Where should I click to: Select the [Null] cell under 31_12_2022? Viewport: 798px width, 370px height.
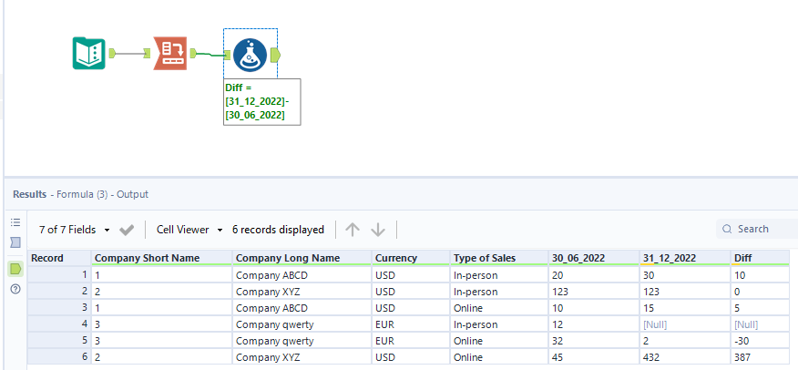pyautogui.click(x=685, y=324)
